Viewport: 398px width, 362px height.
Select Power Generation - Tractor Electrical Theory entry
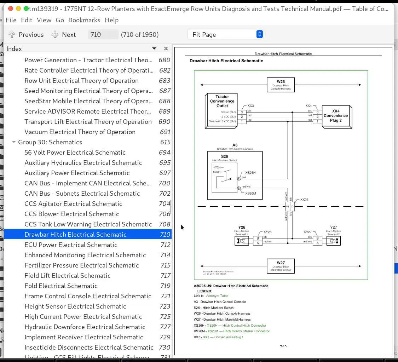[x=88, y=60]
